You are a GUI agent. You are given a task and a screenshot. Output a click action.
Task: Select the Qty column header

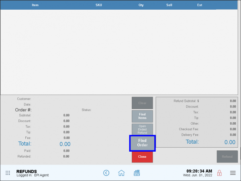(x=141, y=5)
